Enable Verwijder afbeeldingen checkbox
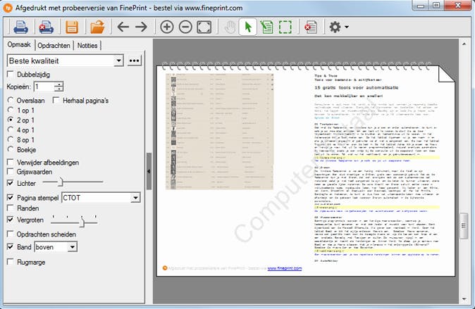 coord(11,162)
